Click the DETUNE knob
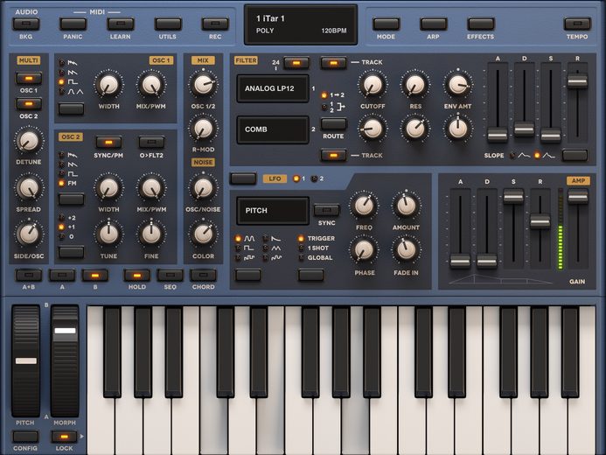 (28, 141)
